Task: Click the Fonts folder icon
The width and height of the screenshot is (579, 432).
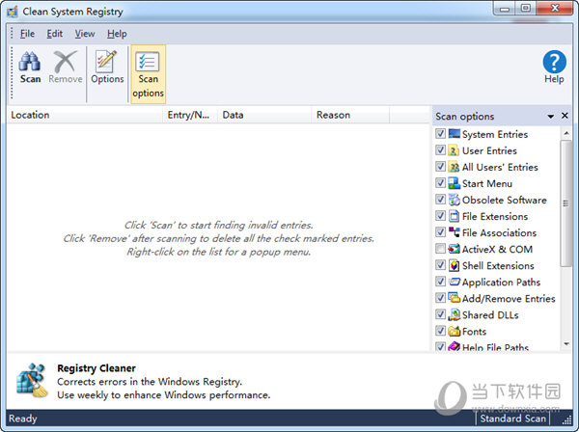Action: click(x=454, y=331)
